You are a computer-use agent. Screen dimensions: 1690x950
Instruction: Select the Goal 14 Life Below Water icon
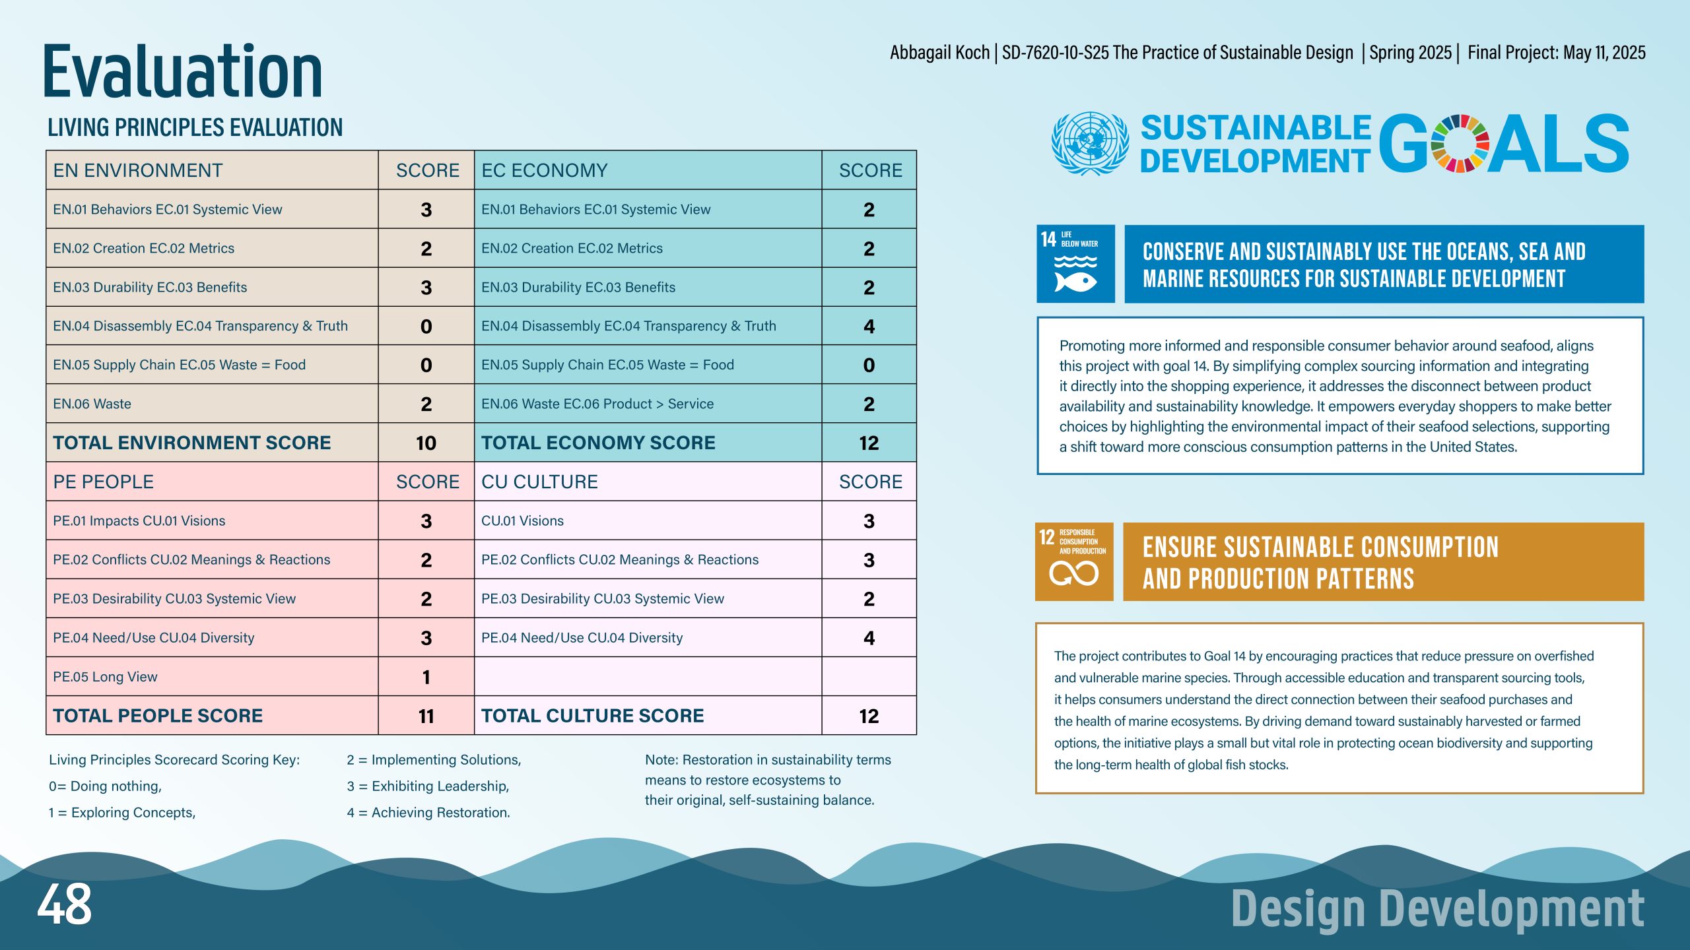(x=1075, y=264)
